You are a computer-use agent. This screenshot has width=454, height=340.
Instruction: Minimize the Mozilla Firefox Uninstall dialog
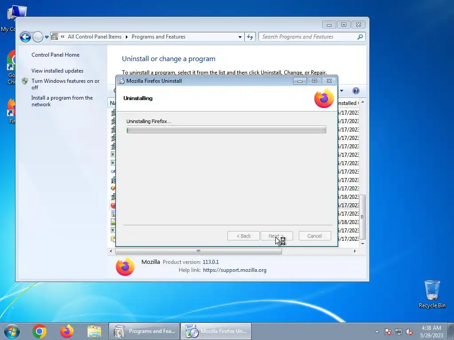click(300, 81)
